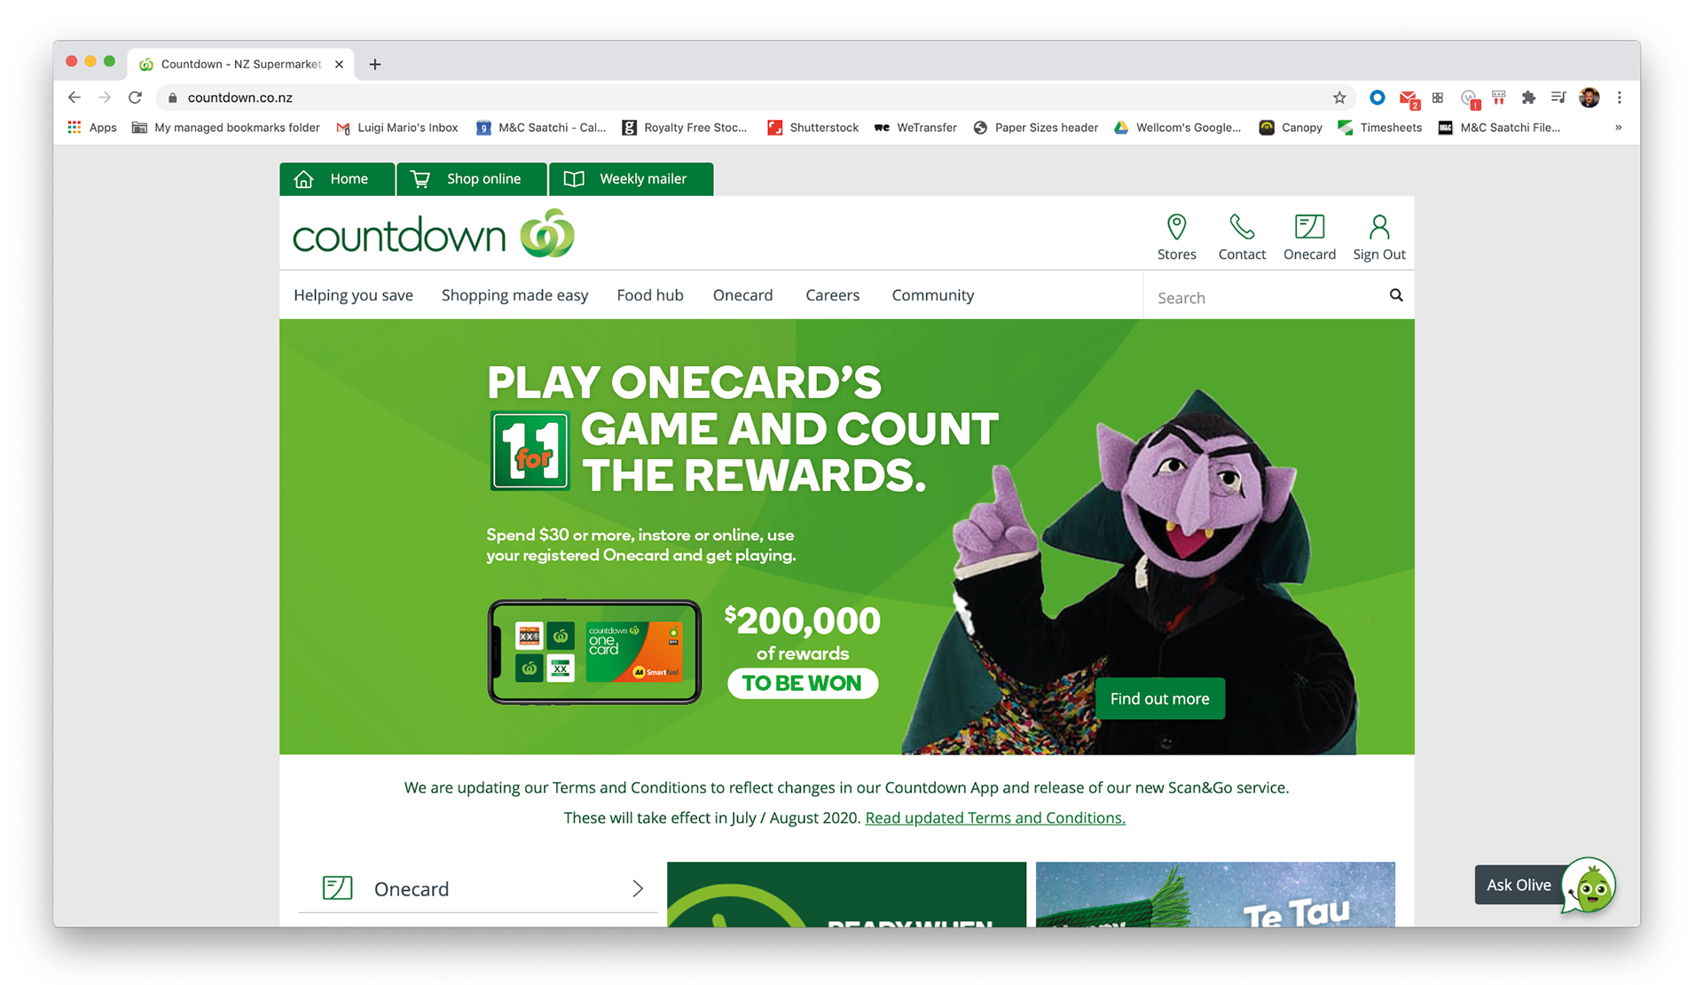The width and height of the screenshot is (1703, 985).
Task: Select Food hub menu item
Action: (x=650, y=295)
